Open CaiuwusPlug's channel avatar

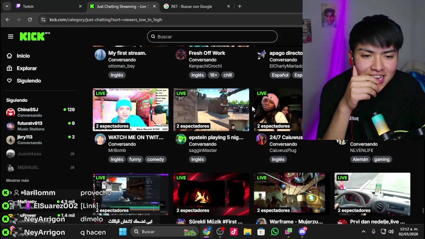tap(261, 139)
